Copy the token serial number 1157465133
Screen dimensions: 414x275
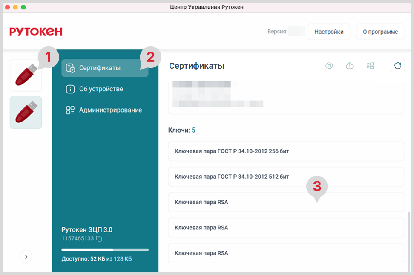pyautogui.click(x=99, y=238)
